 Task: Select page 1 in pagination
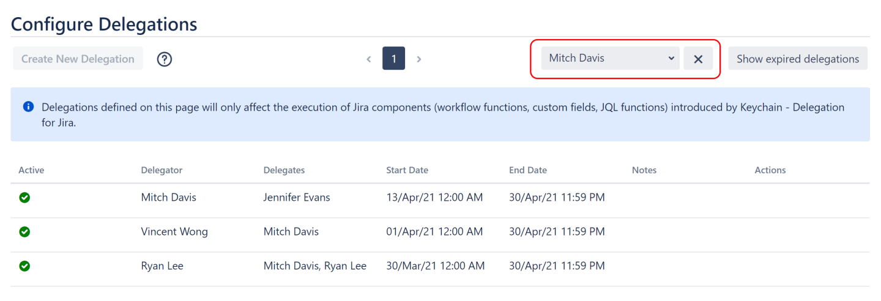pos(393,59)
